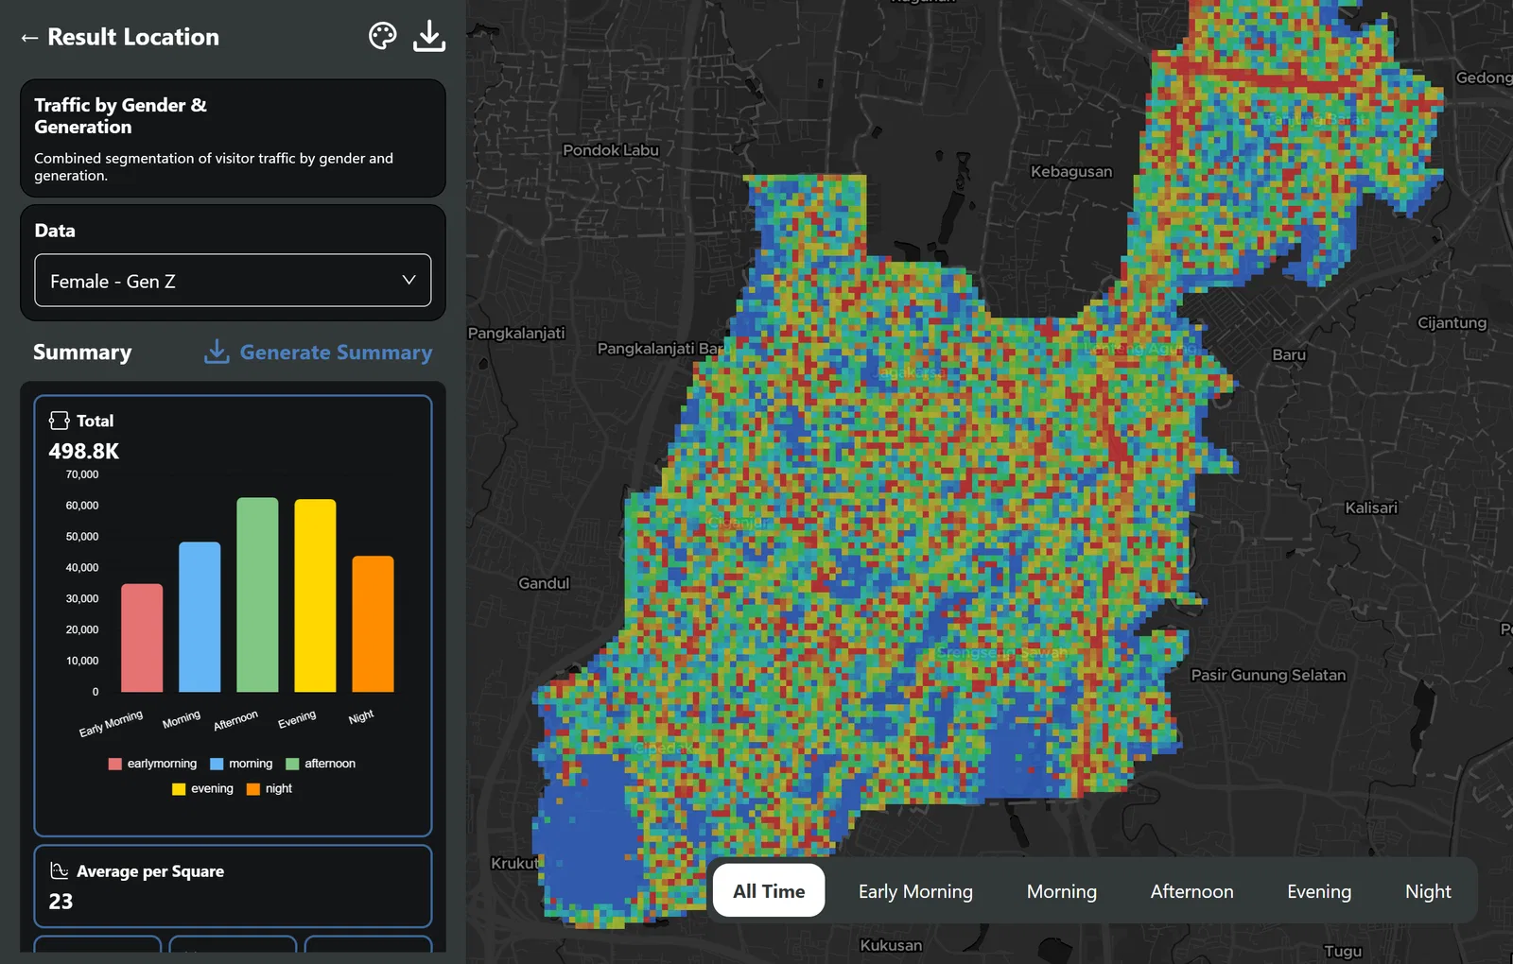Click the Total card square icon
Screen dimensions: 1513x964
(59, 421)
